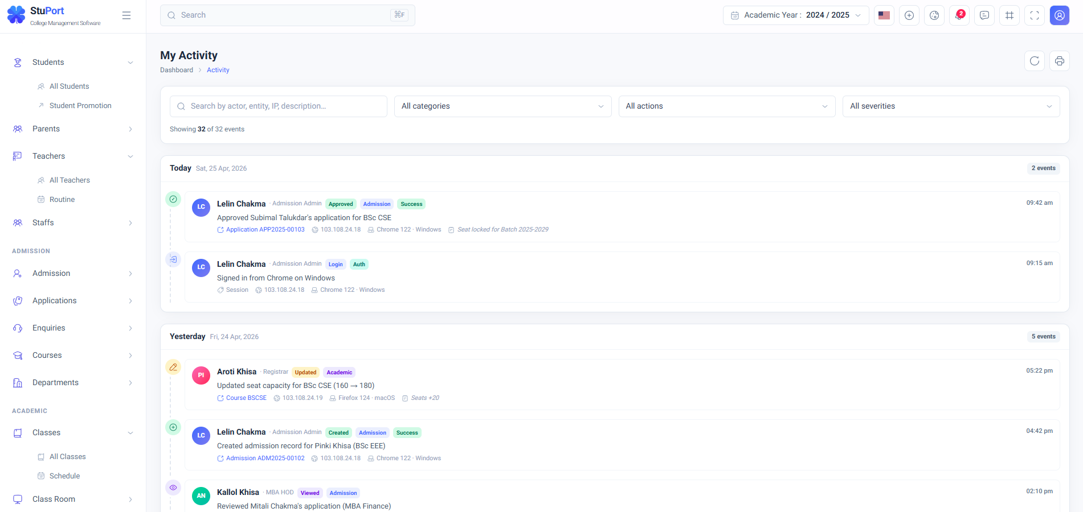Screen dimensions: 1083x512
Task: Open the user profile avatar button
Action: (x=1060, y=15)
